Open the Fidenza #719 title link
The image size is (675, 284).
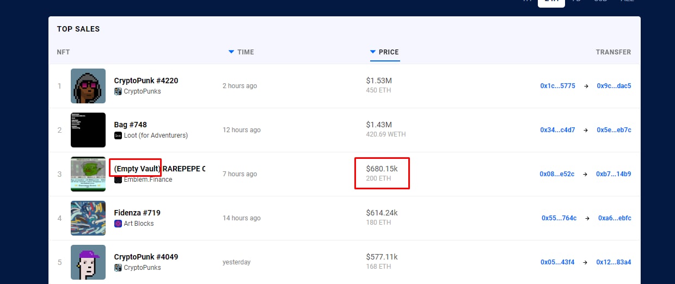point(137,213)
